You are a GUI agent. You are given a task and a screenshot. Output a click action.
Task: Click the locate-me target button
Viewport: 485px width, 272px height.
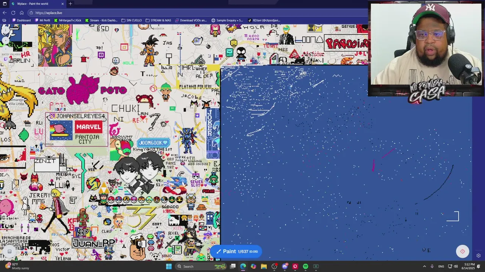[x=462, y=251]
